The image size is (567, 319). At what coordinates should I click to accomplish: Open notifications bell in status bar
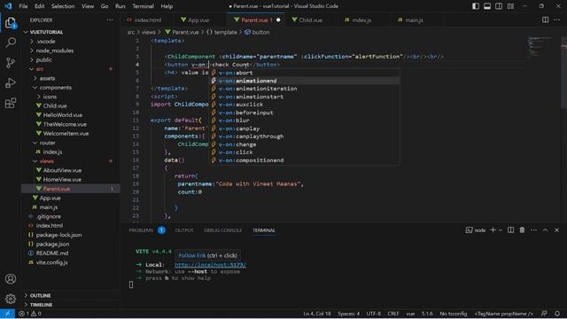pyautogui.click(x=557, y=314)
